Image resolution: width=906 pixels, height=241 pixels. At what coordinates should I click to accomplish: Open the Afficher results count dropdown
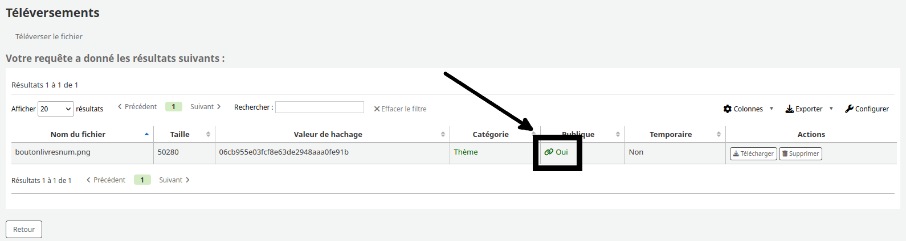tap(56, 109)
